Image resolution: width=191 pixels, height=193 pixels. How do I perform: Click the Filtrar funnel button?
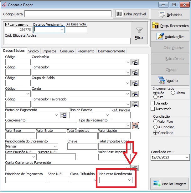point(139,33)
